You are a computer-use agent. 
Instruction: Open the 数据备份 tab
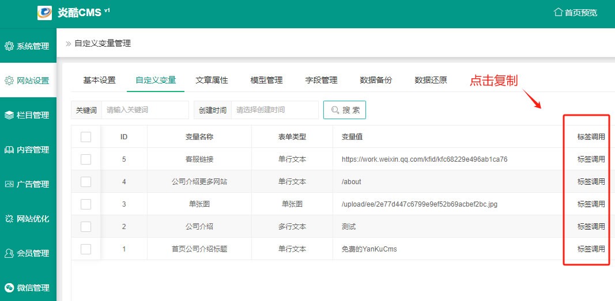click(376, 80)
